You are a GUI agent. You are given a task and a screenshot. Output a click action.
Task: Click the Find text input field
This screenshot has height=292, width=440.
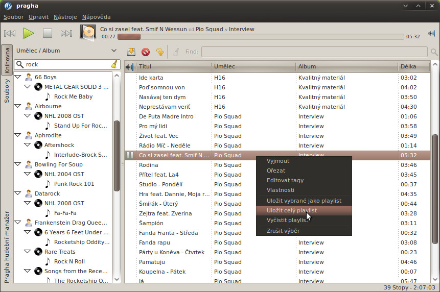[x=315, y=52]
